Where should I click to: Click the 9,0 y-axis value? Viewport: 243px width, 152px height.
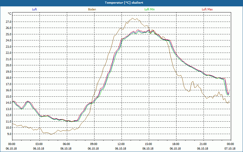coord(9,134)
